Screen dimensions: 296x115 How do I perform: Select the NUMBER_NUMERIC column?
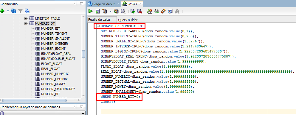click(55, 74)
